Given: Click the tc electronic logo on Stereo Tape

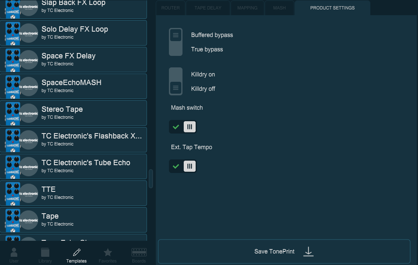Looking at the screenshot, I should point(29,113).
